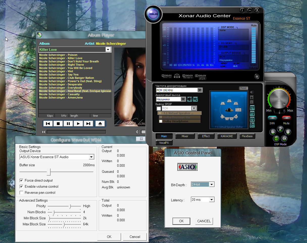This screenshot has height=243, width=307.
Task: Click the speaker volume icon in Album Player
Action: 137,132
